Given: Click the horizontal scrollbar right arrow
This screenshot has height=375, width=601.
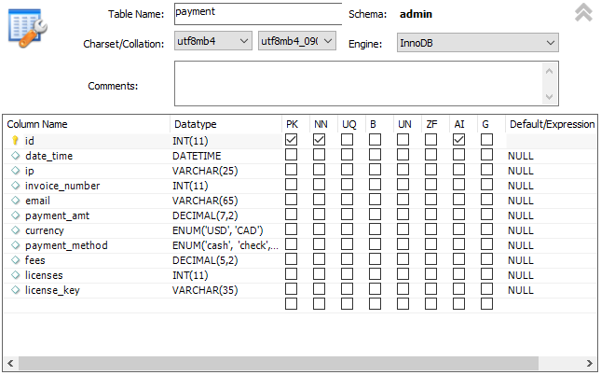Looking at the screenshot, I should click(588, 364).
